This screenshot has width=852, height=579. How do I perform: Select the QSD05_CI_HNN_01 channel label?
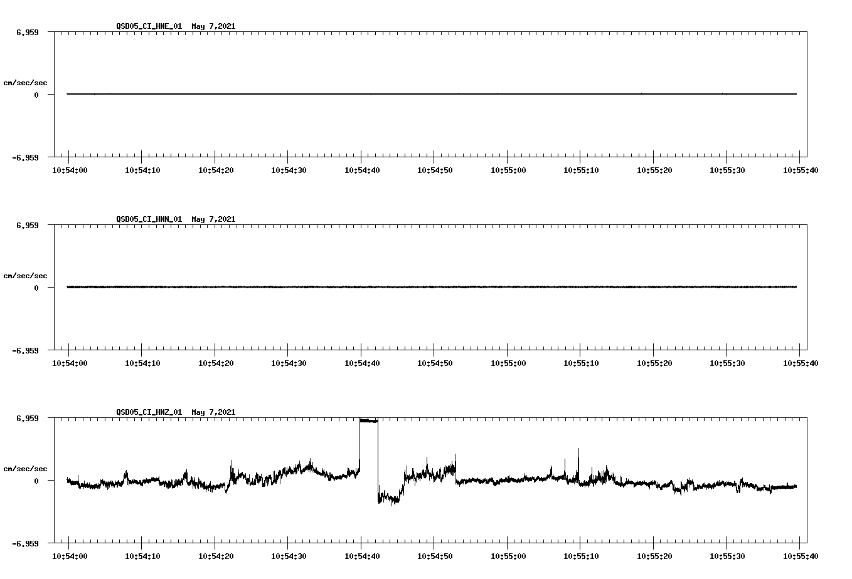(149, 219)
